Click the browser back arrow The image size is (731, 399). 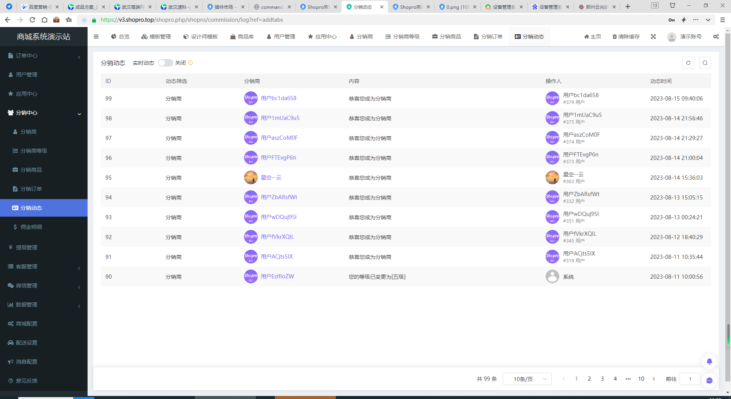pyautogui.click(x=8, y=20)
